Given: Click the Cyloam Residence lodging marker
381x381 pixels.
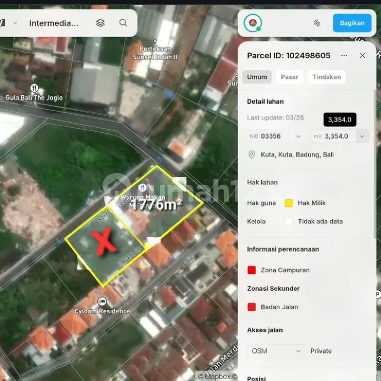Looking at the screenshot, I should (102, 302).
